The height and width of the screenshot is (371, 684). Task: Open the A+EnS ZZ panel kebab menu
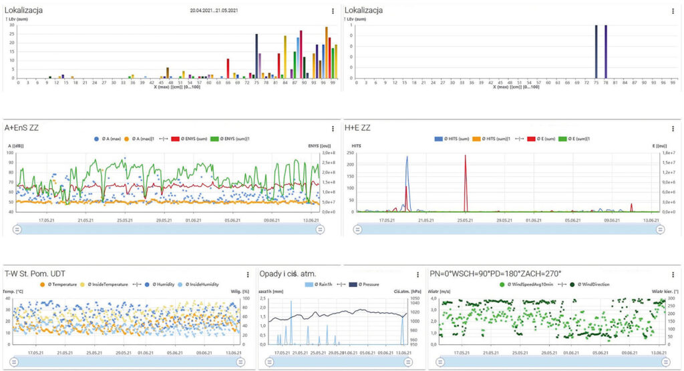click(333, 129)
